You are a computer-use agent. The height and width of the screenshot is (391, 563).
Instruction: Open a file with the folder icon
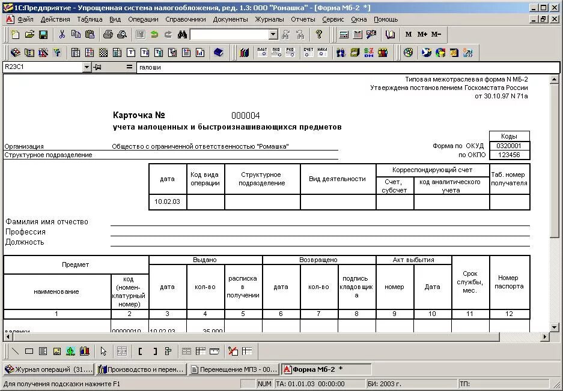[x=29, y=34]
